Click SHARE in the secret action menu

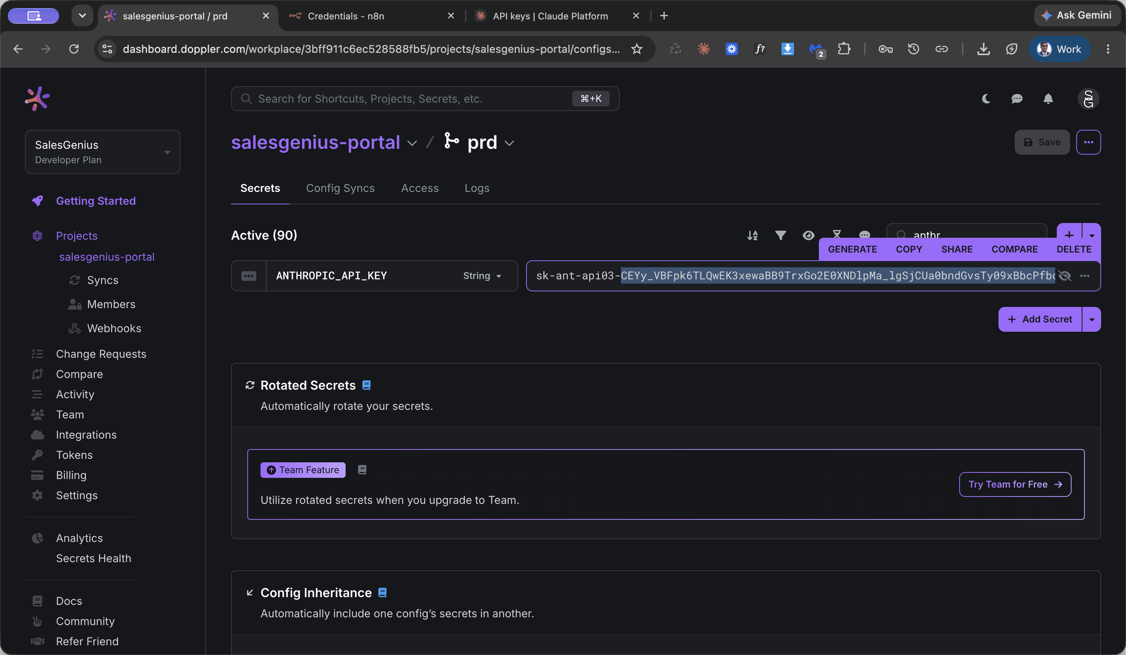coord(956,249)
